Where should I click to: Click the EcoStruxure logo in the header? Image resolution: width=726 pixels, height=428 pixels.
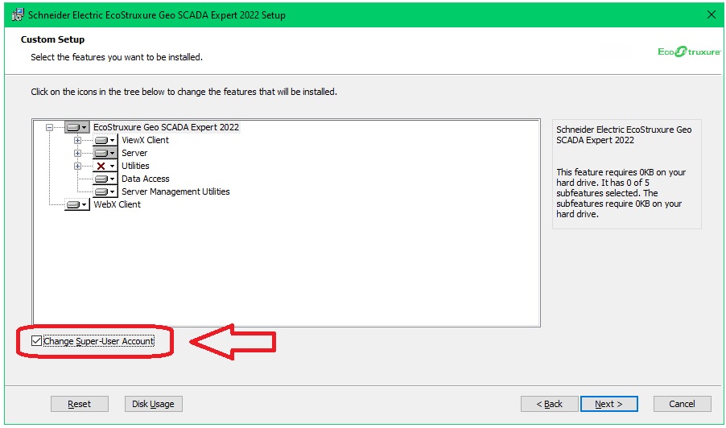pyautogui.click(x=689, y=51)
